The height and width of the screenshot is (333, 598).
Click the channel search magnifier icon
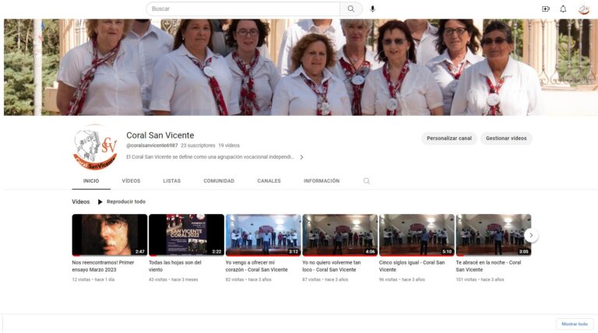click(367, 181)
